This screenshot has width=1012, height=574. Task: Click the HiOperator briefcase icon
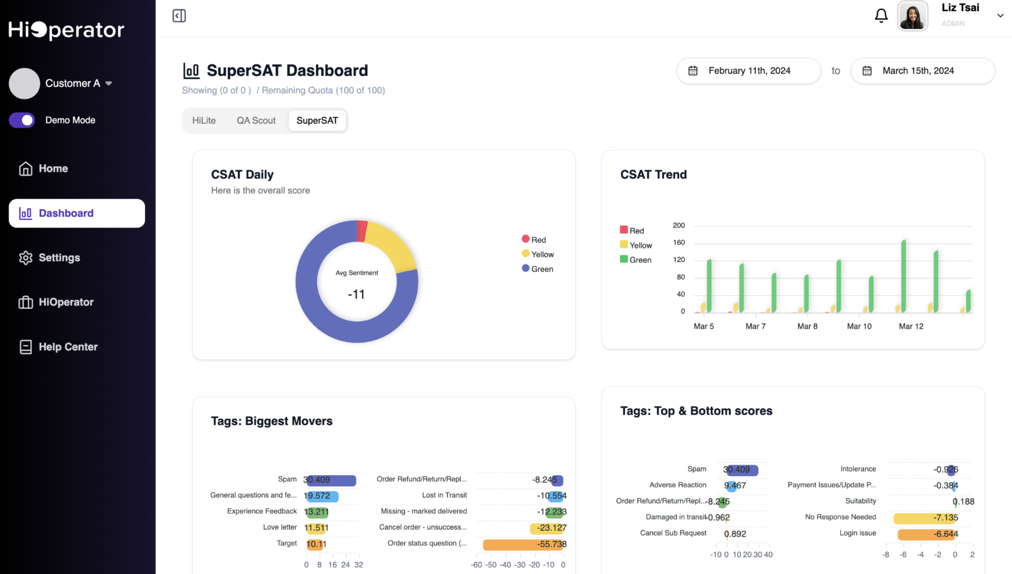pos(26,302)
